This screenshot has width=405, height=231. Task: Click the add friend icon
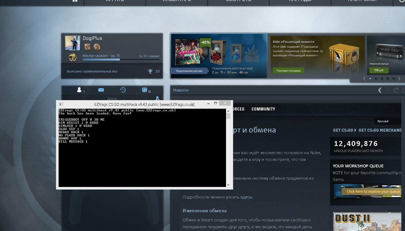[157, 98]
